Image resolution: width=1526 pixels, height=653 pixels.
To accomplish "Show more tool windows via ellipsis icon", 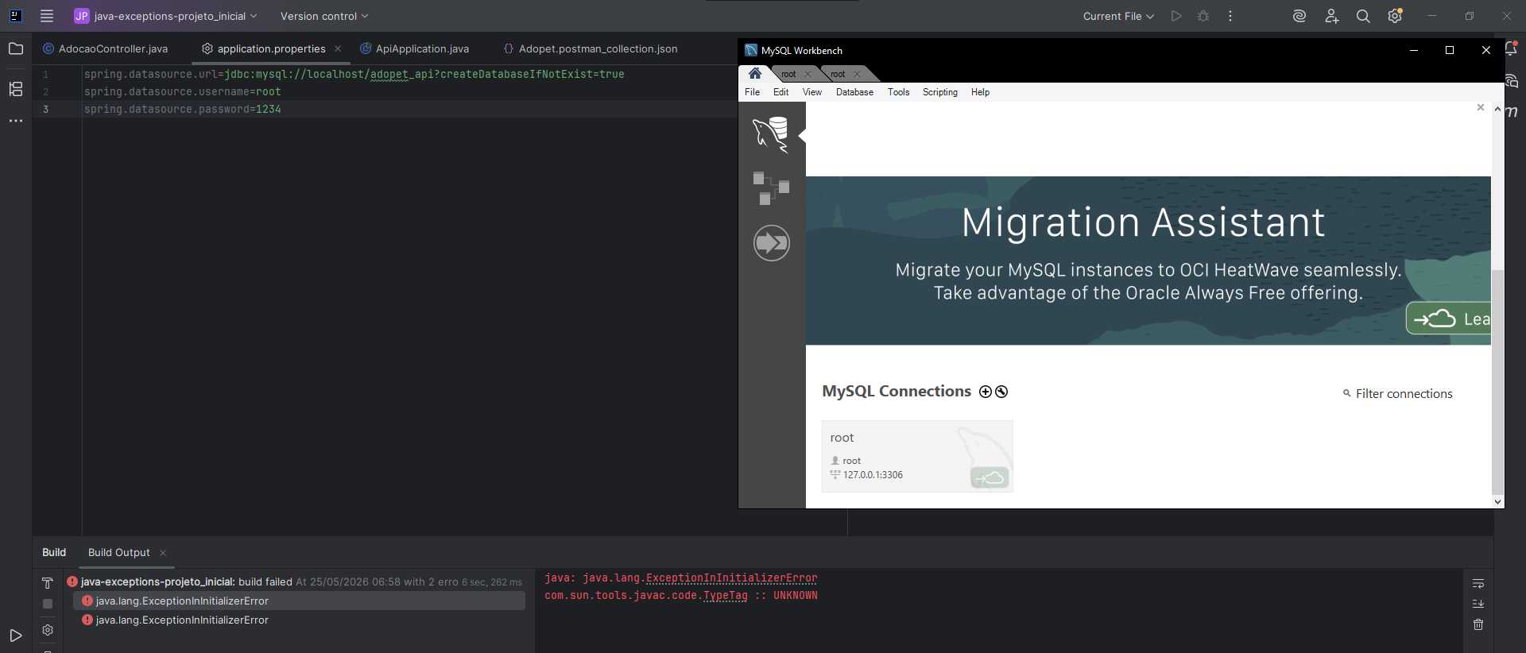I will click(16, 121).
